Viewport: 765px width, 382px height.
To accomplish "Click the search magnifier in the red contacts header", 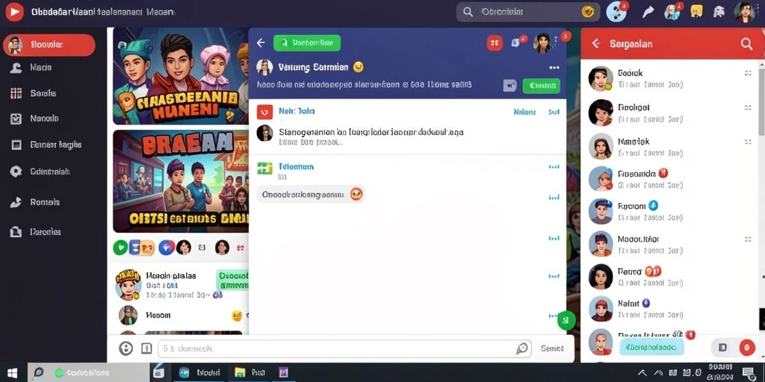I will pos(746,44).
